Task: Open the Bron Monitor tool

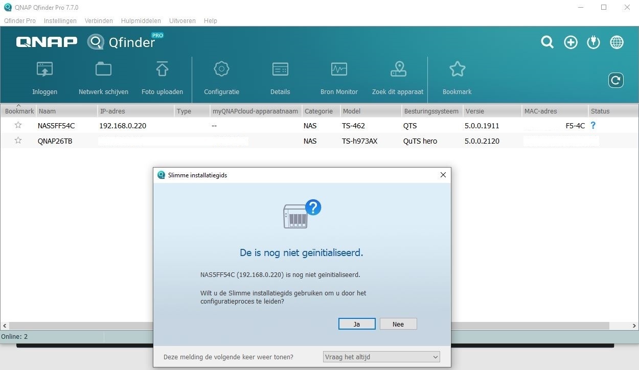Action: pos(339,69)
